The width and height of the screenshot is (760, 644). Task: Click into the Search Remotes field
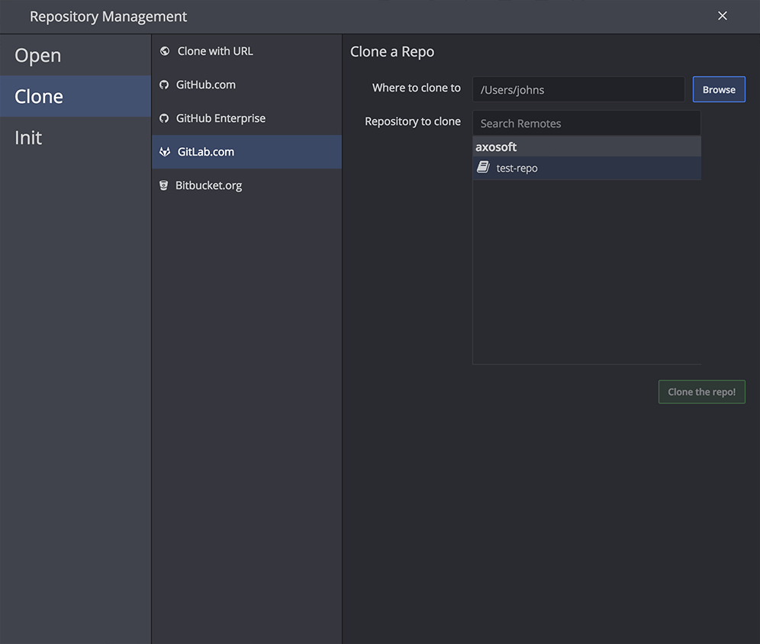point(586,123)
